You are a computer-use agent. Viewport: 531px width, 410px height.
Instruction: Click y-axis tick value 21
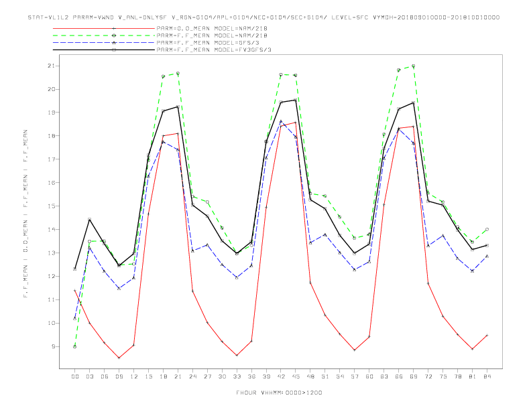(51, 66)
